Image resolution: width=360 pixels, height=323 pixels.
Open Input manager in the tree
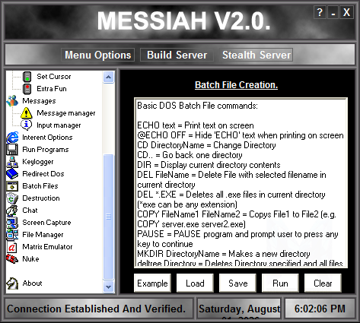coord(59,125)
